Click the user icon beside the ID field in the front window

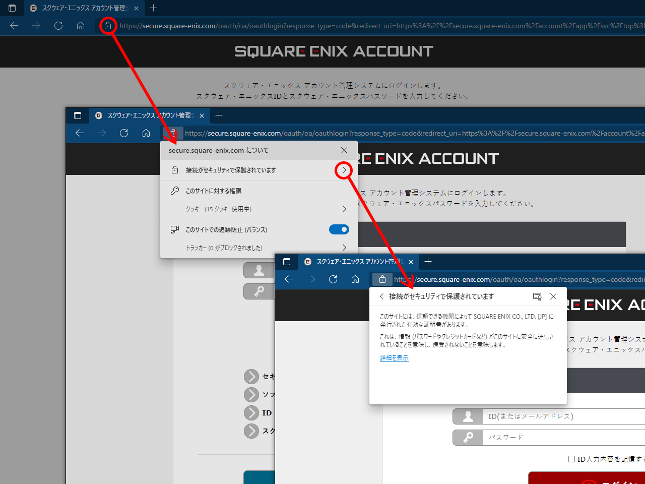tap(468, 416)
